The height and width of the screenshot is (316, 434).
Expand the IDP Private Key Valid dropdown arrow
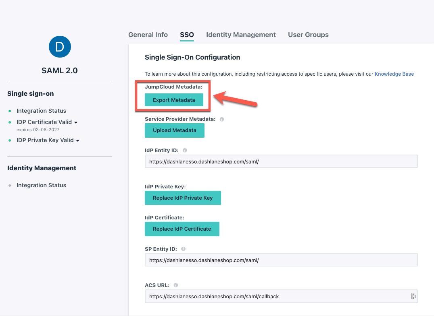coord(78,140)
